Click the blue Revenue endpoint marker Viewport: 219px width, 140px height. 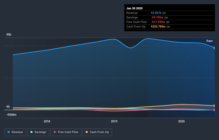coord(214,48)
